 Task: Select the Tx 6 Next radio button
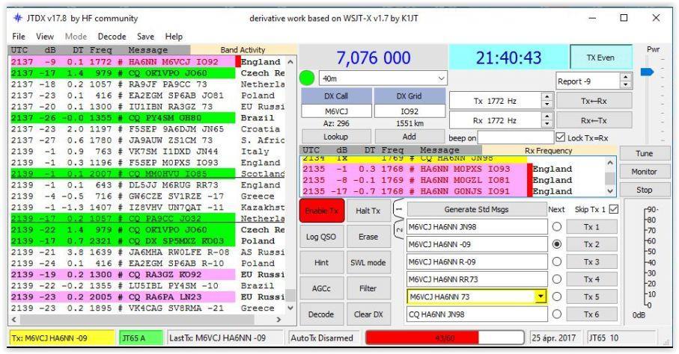tap(557, 314)
